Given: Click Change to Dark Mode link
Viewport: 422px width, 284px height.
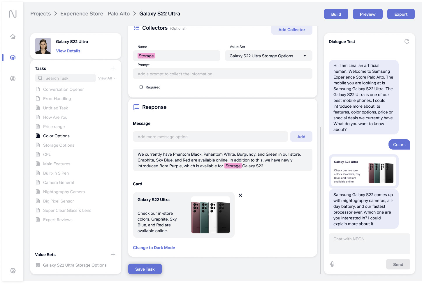Looking at the screenshot, I should click(154, 248).
